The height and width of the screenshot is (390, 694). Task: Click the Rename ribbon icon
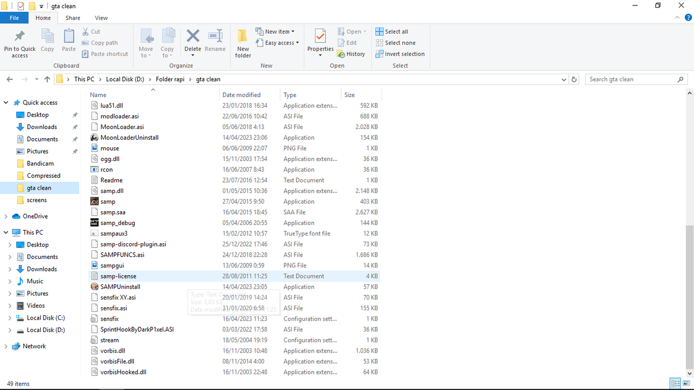(x=215, y=36)
